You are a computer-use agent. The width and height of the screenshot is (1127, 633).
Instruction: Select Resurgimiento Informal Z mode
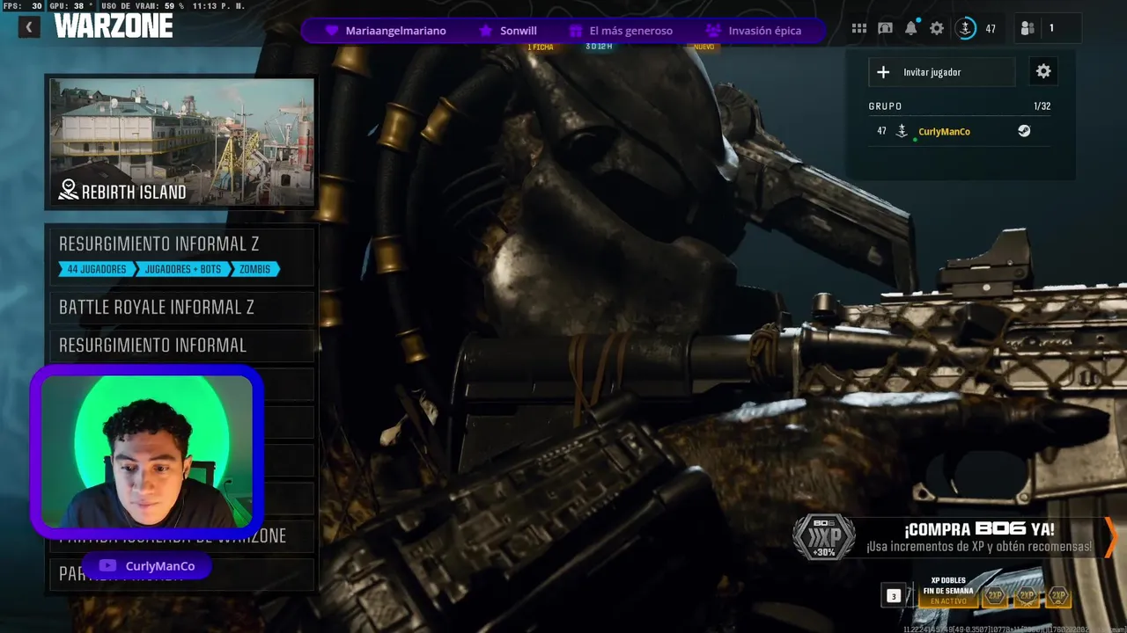coord(181,256)
